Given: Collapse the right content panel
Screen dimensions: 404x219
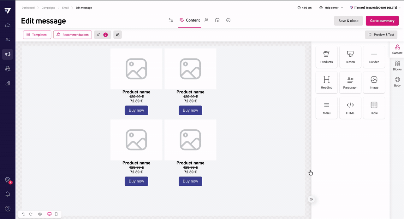Looking at the screenshot, I should [311, 199].
